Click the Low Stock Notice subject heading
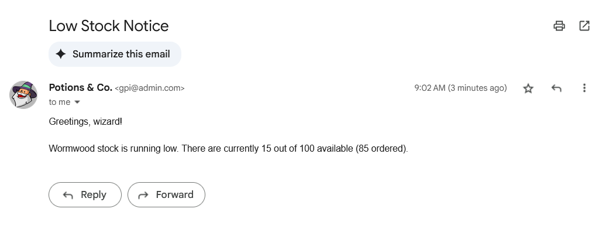 pyautogui.click(x=109, y=26)
